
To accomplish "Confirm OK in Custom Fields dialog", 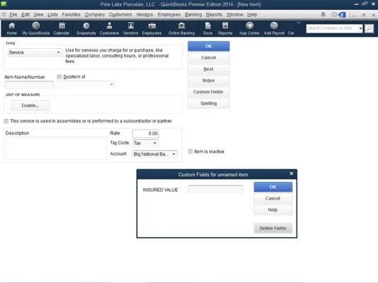I will coord(273,187).
